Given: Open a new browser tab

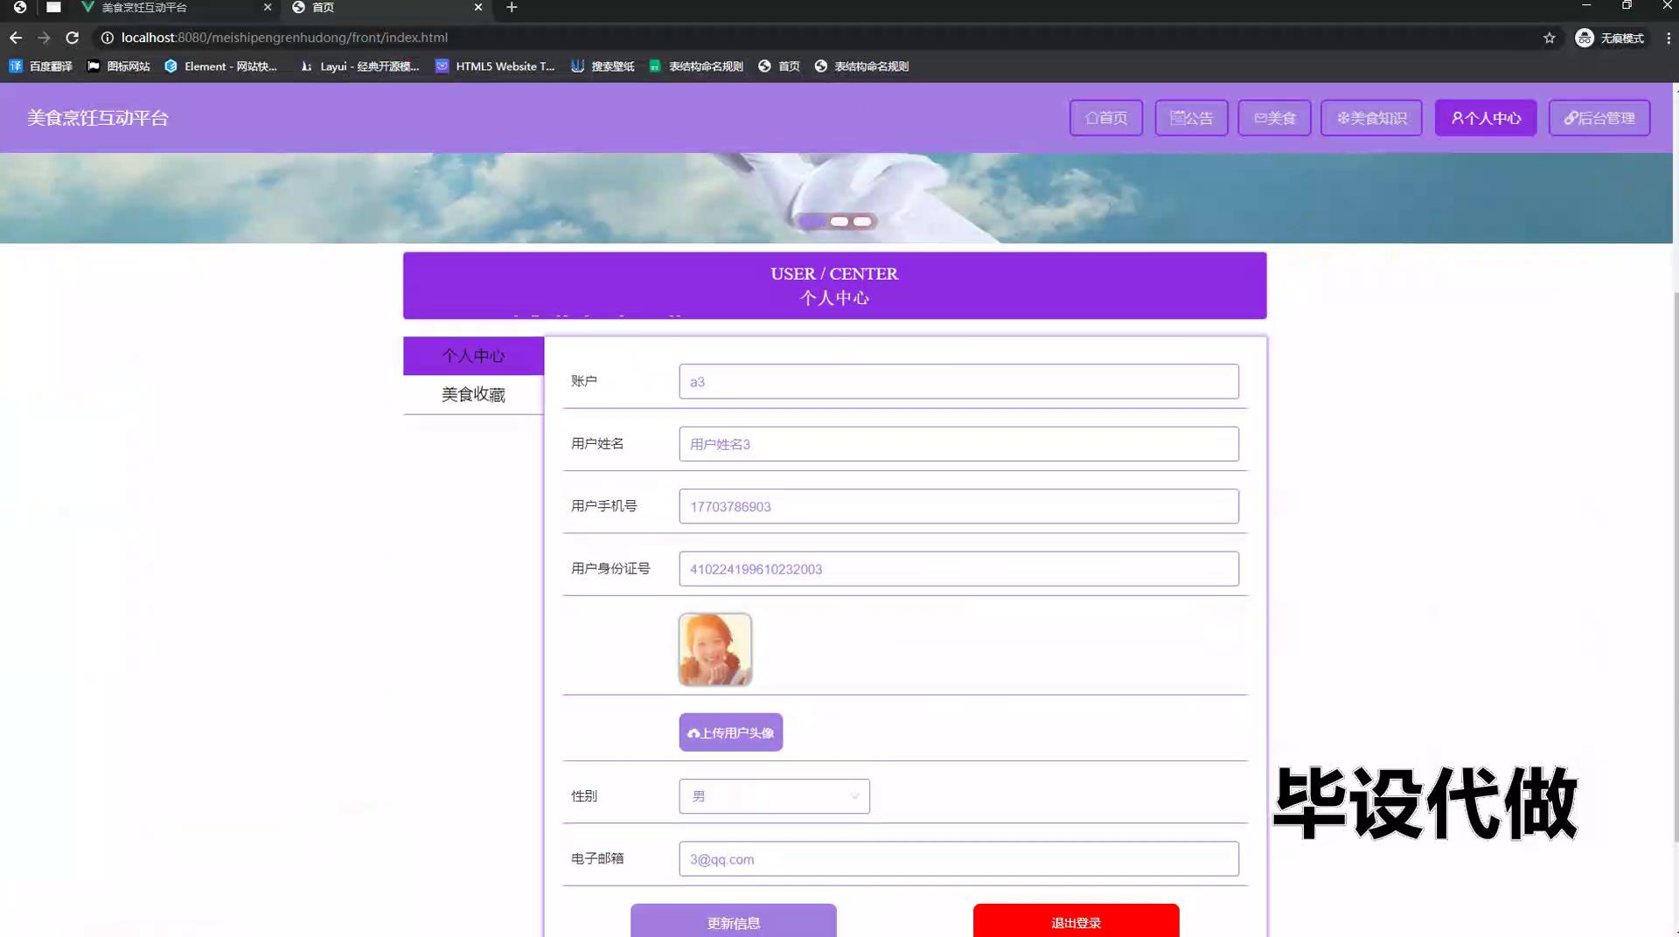Looking at the screenshot, I should [512, 8].
